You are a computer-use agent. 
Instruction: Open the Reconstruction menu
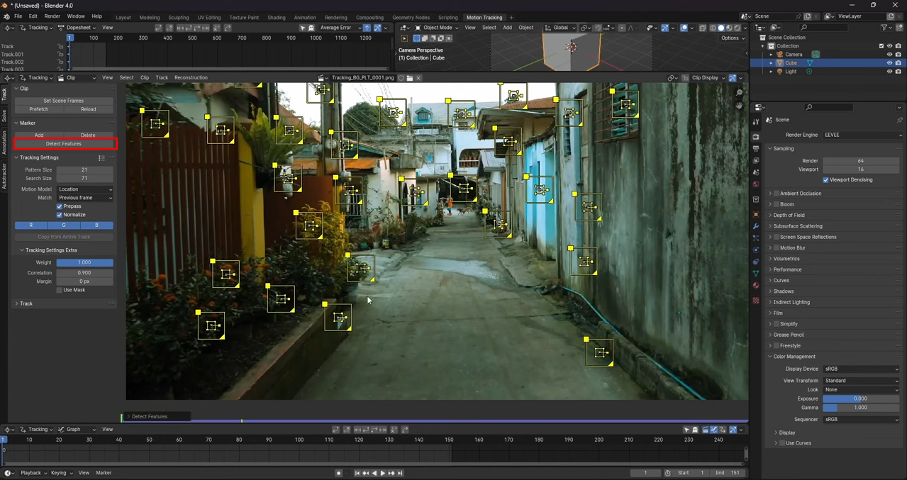click(x=191, y=78)
